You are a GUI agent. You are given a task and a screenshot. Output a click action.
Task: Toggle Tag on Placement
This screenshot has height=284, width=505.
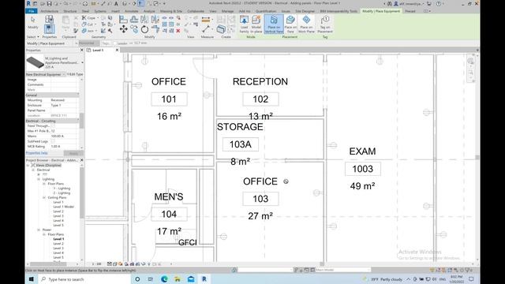click(x=325, y=24)
